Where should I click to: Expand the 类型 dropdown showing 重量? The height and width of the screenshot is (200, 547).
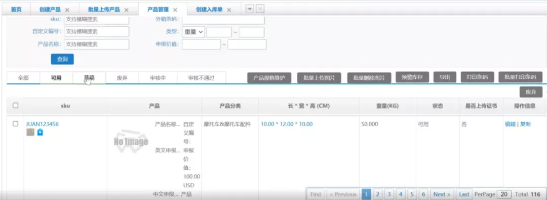[x=193, y=32]
